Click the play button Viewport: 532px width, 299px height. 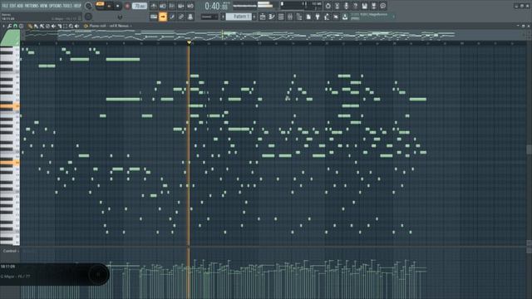(x=109, y=6)
